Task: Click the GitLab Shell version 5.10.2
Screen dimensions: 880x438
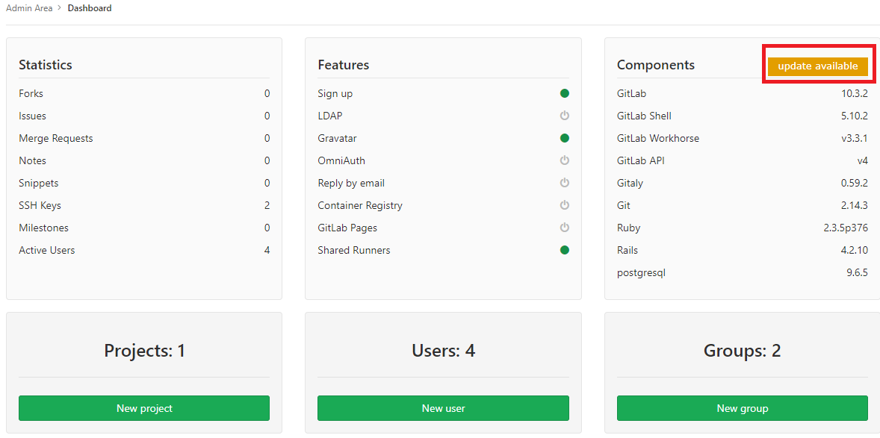Action: click(x=855, y=116)
